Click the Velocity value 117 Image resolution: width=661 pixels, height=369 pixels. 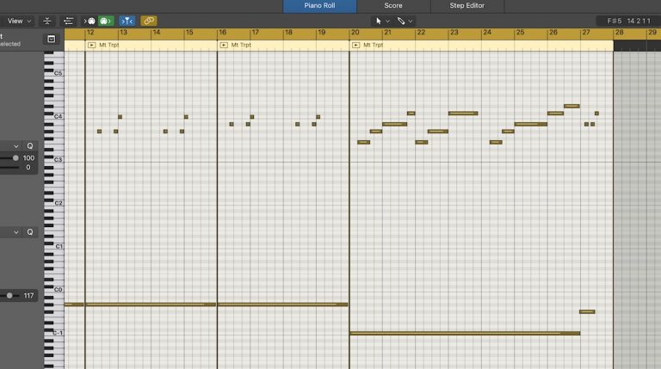click(28, 296)
